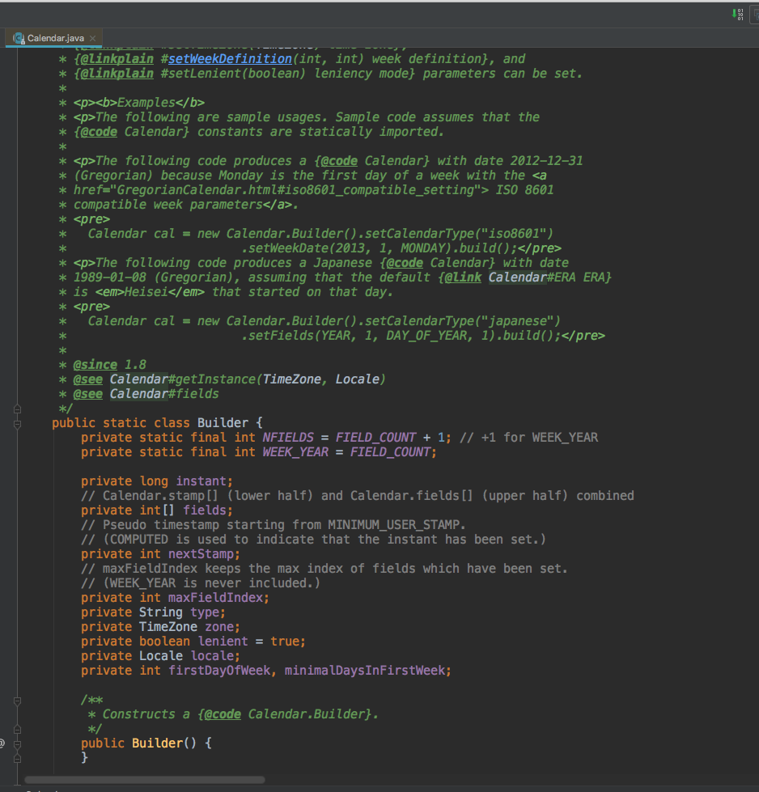
Task: Click the binary update icon with green arrow
Action: [737, 14]
